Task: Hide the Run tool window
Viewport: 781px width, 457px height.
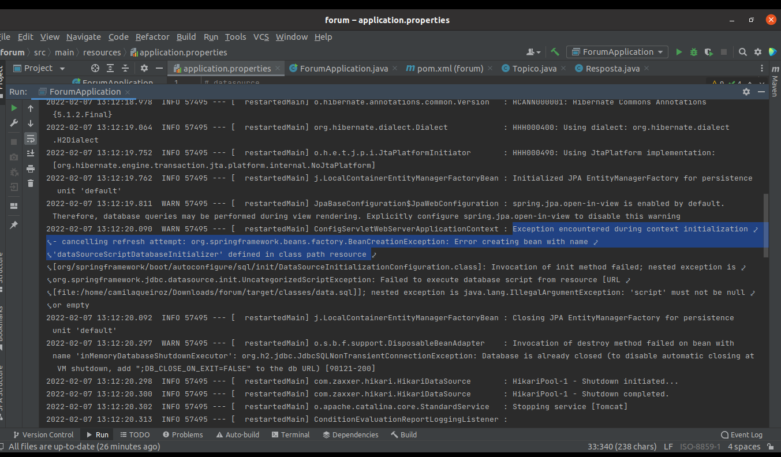Action: [x=761, y=92]
